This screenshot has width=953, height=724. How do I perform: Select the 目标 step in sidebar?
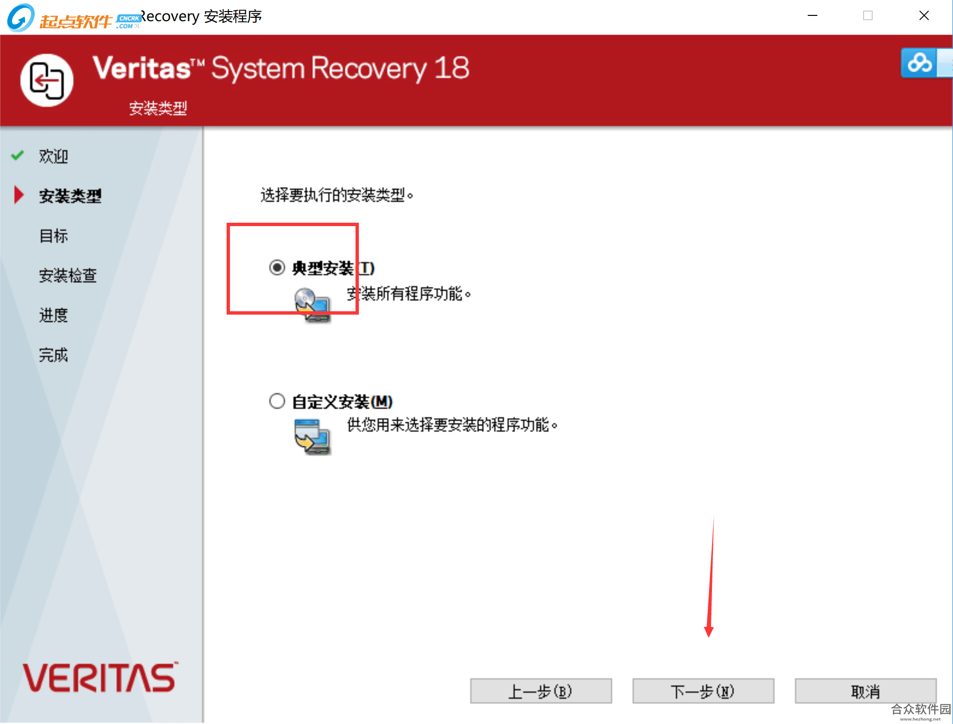53,236
